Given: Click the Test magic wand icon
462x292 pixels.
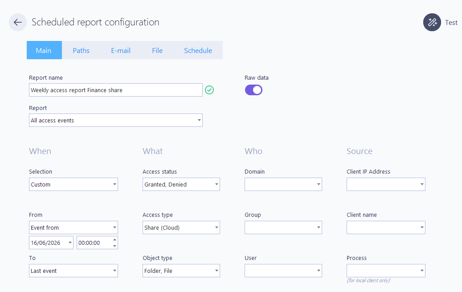Looking at the screenshot, I should 432,22.
